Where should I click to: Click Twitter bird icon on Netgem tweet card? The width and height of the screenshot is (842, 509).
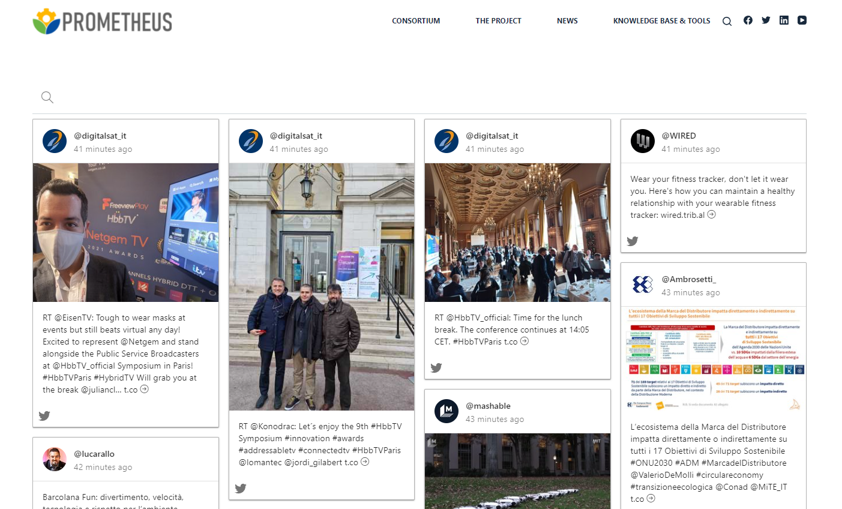point(44,416)
